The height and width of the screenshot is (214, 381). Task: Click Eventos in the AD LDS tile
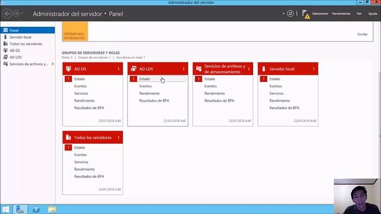(145, 86)
